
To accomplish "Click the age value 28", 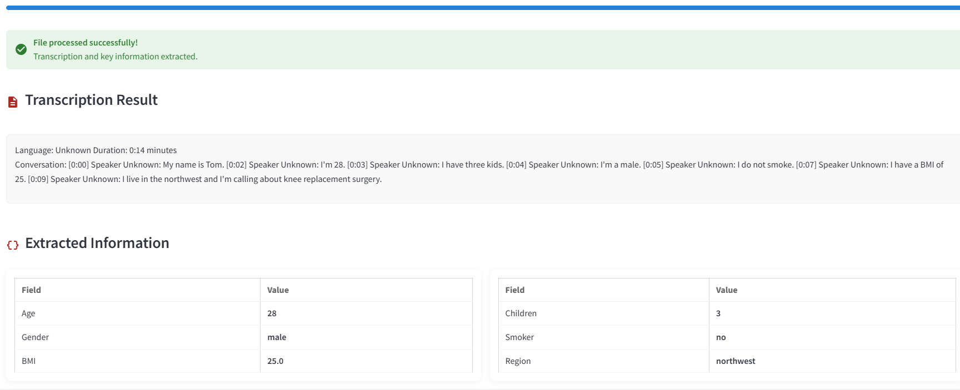I will [x=366, y=313].
